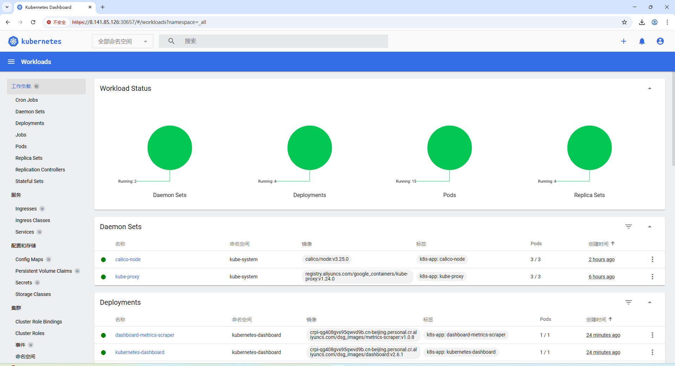
Task: Open filter for Daemon Sets table
Action: tap(629, 227)
